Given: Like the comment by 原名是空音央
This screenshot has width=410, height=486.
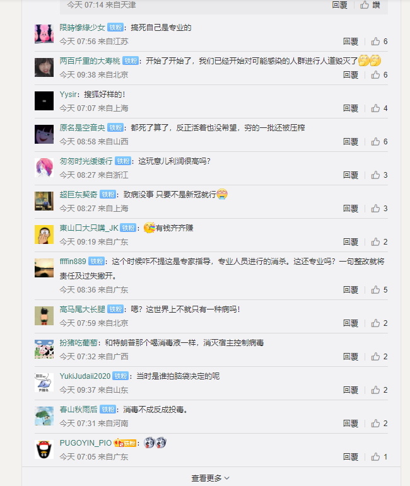Looking at the screenshot, I should pos(379,142).
